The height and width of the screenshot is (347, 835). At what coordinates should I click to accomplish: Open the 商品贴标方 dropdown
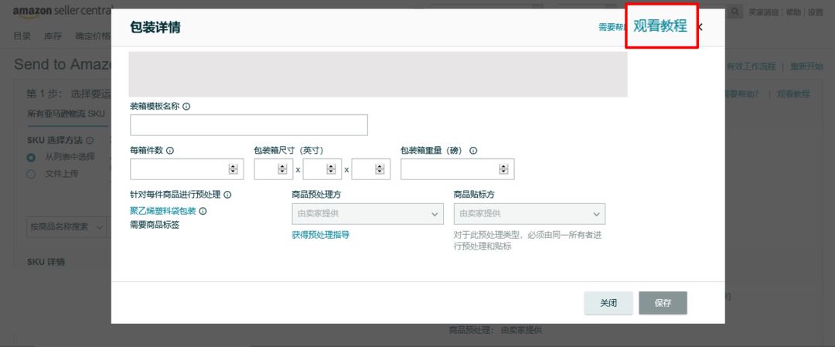[x=530, y=214]
